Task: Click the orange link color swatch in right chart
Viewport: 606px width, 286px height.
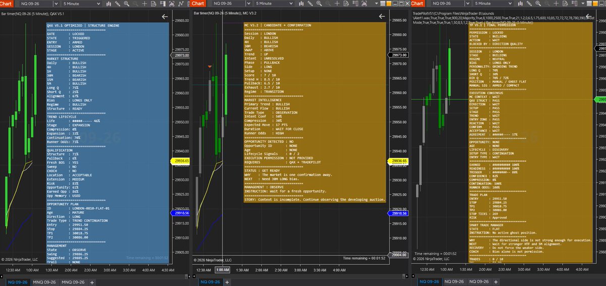Action: coord(595,4)
